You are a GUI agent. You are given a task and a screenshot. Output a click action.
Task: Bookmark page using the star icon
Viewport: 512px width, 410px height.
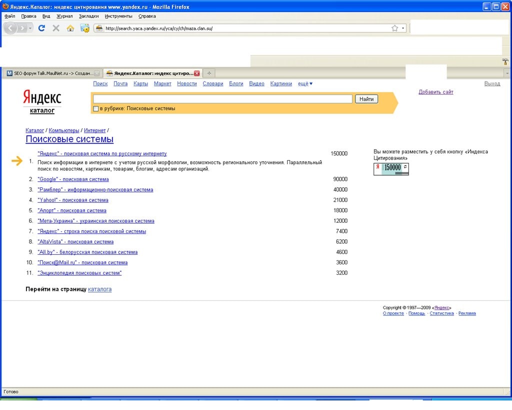[x=394, y=29]
